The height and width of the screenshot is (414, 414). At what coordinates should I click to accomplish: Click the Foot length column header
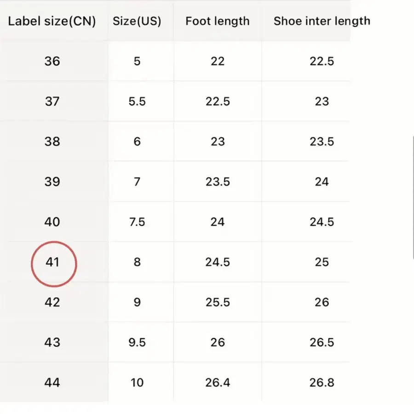[218, 22]
